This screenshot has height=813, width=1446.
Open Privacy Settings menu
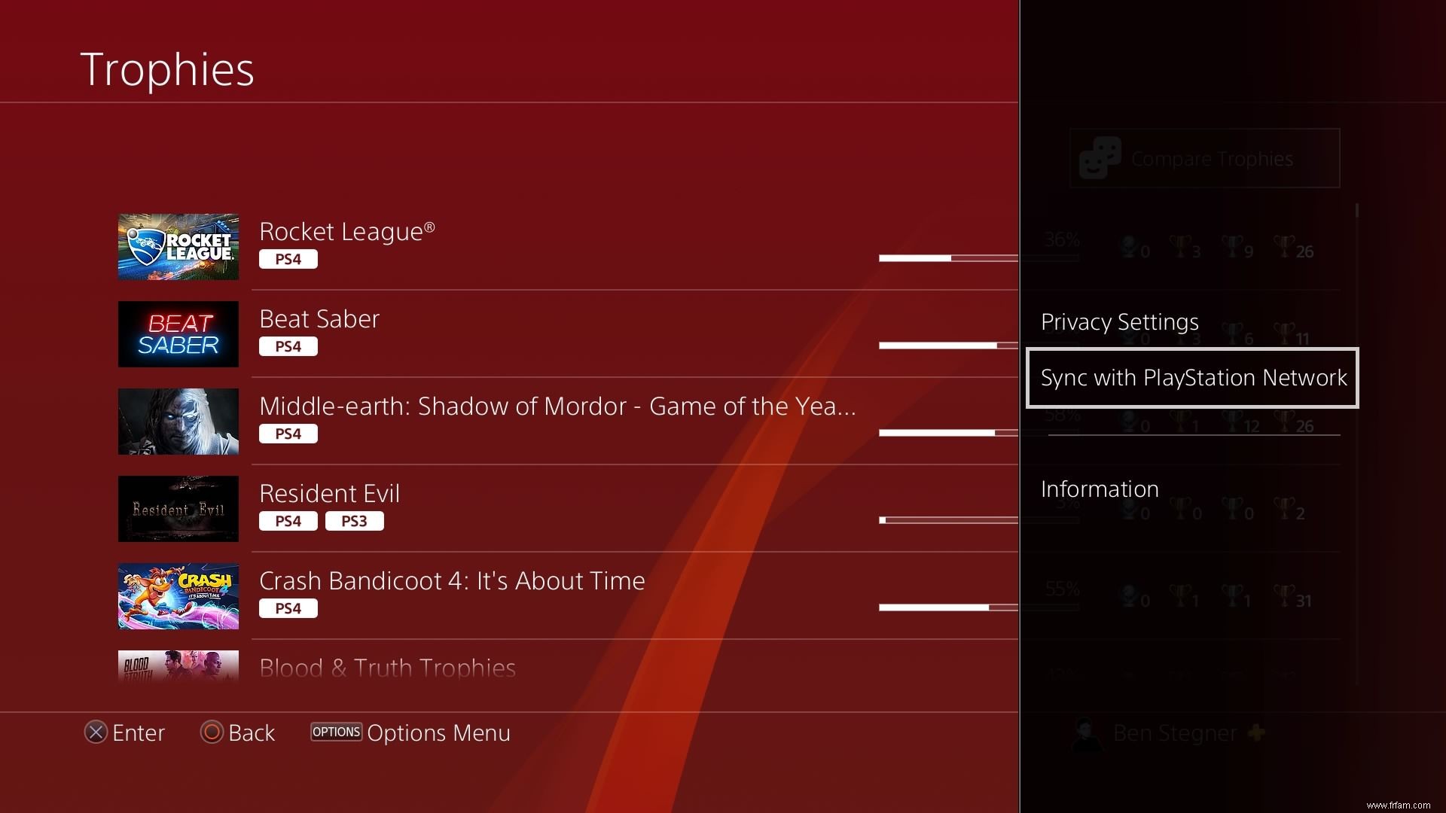(x=1119, y=321)
